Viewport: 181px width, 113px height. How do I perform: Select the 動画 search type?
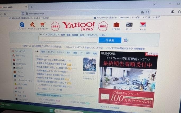(x=69, y=35)
